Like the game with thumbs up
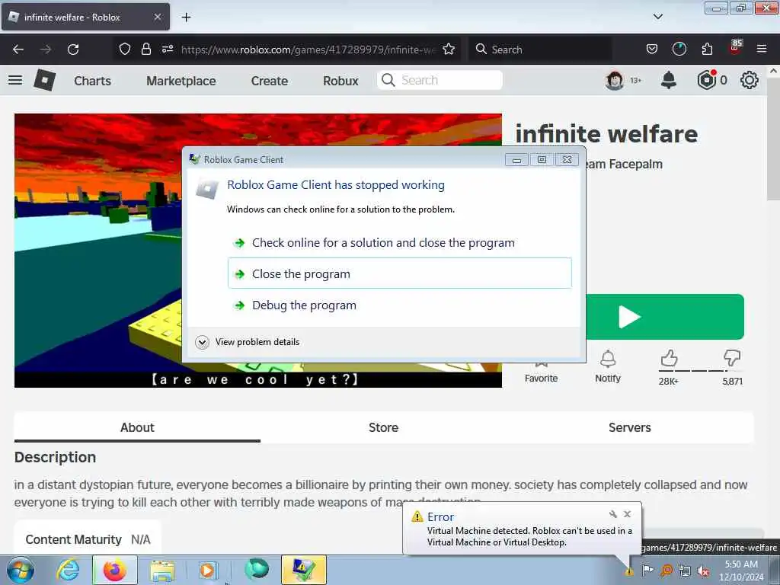 669,358
